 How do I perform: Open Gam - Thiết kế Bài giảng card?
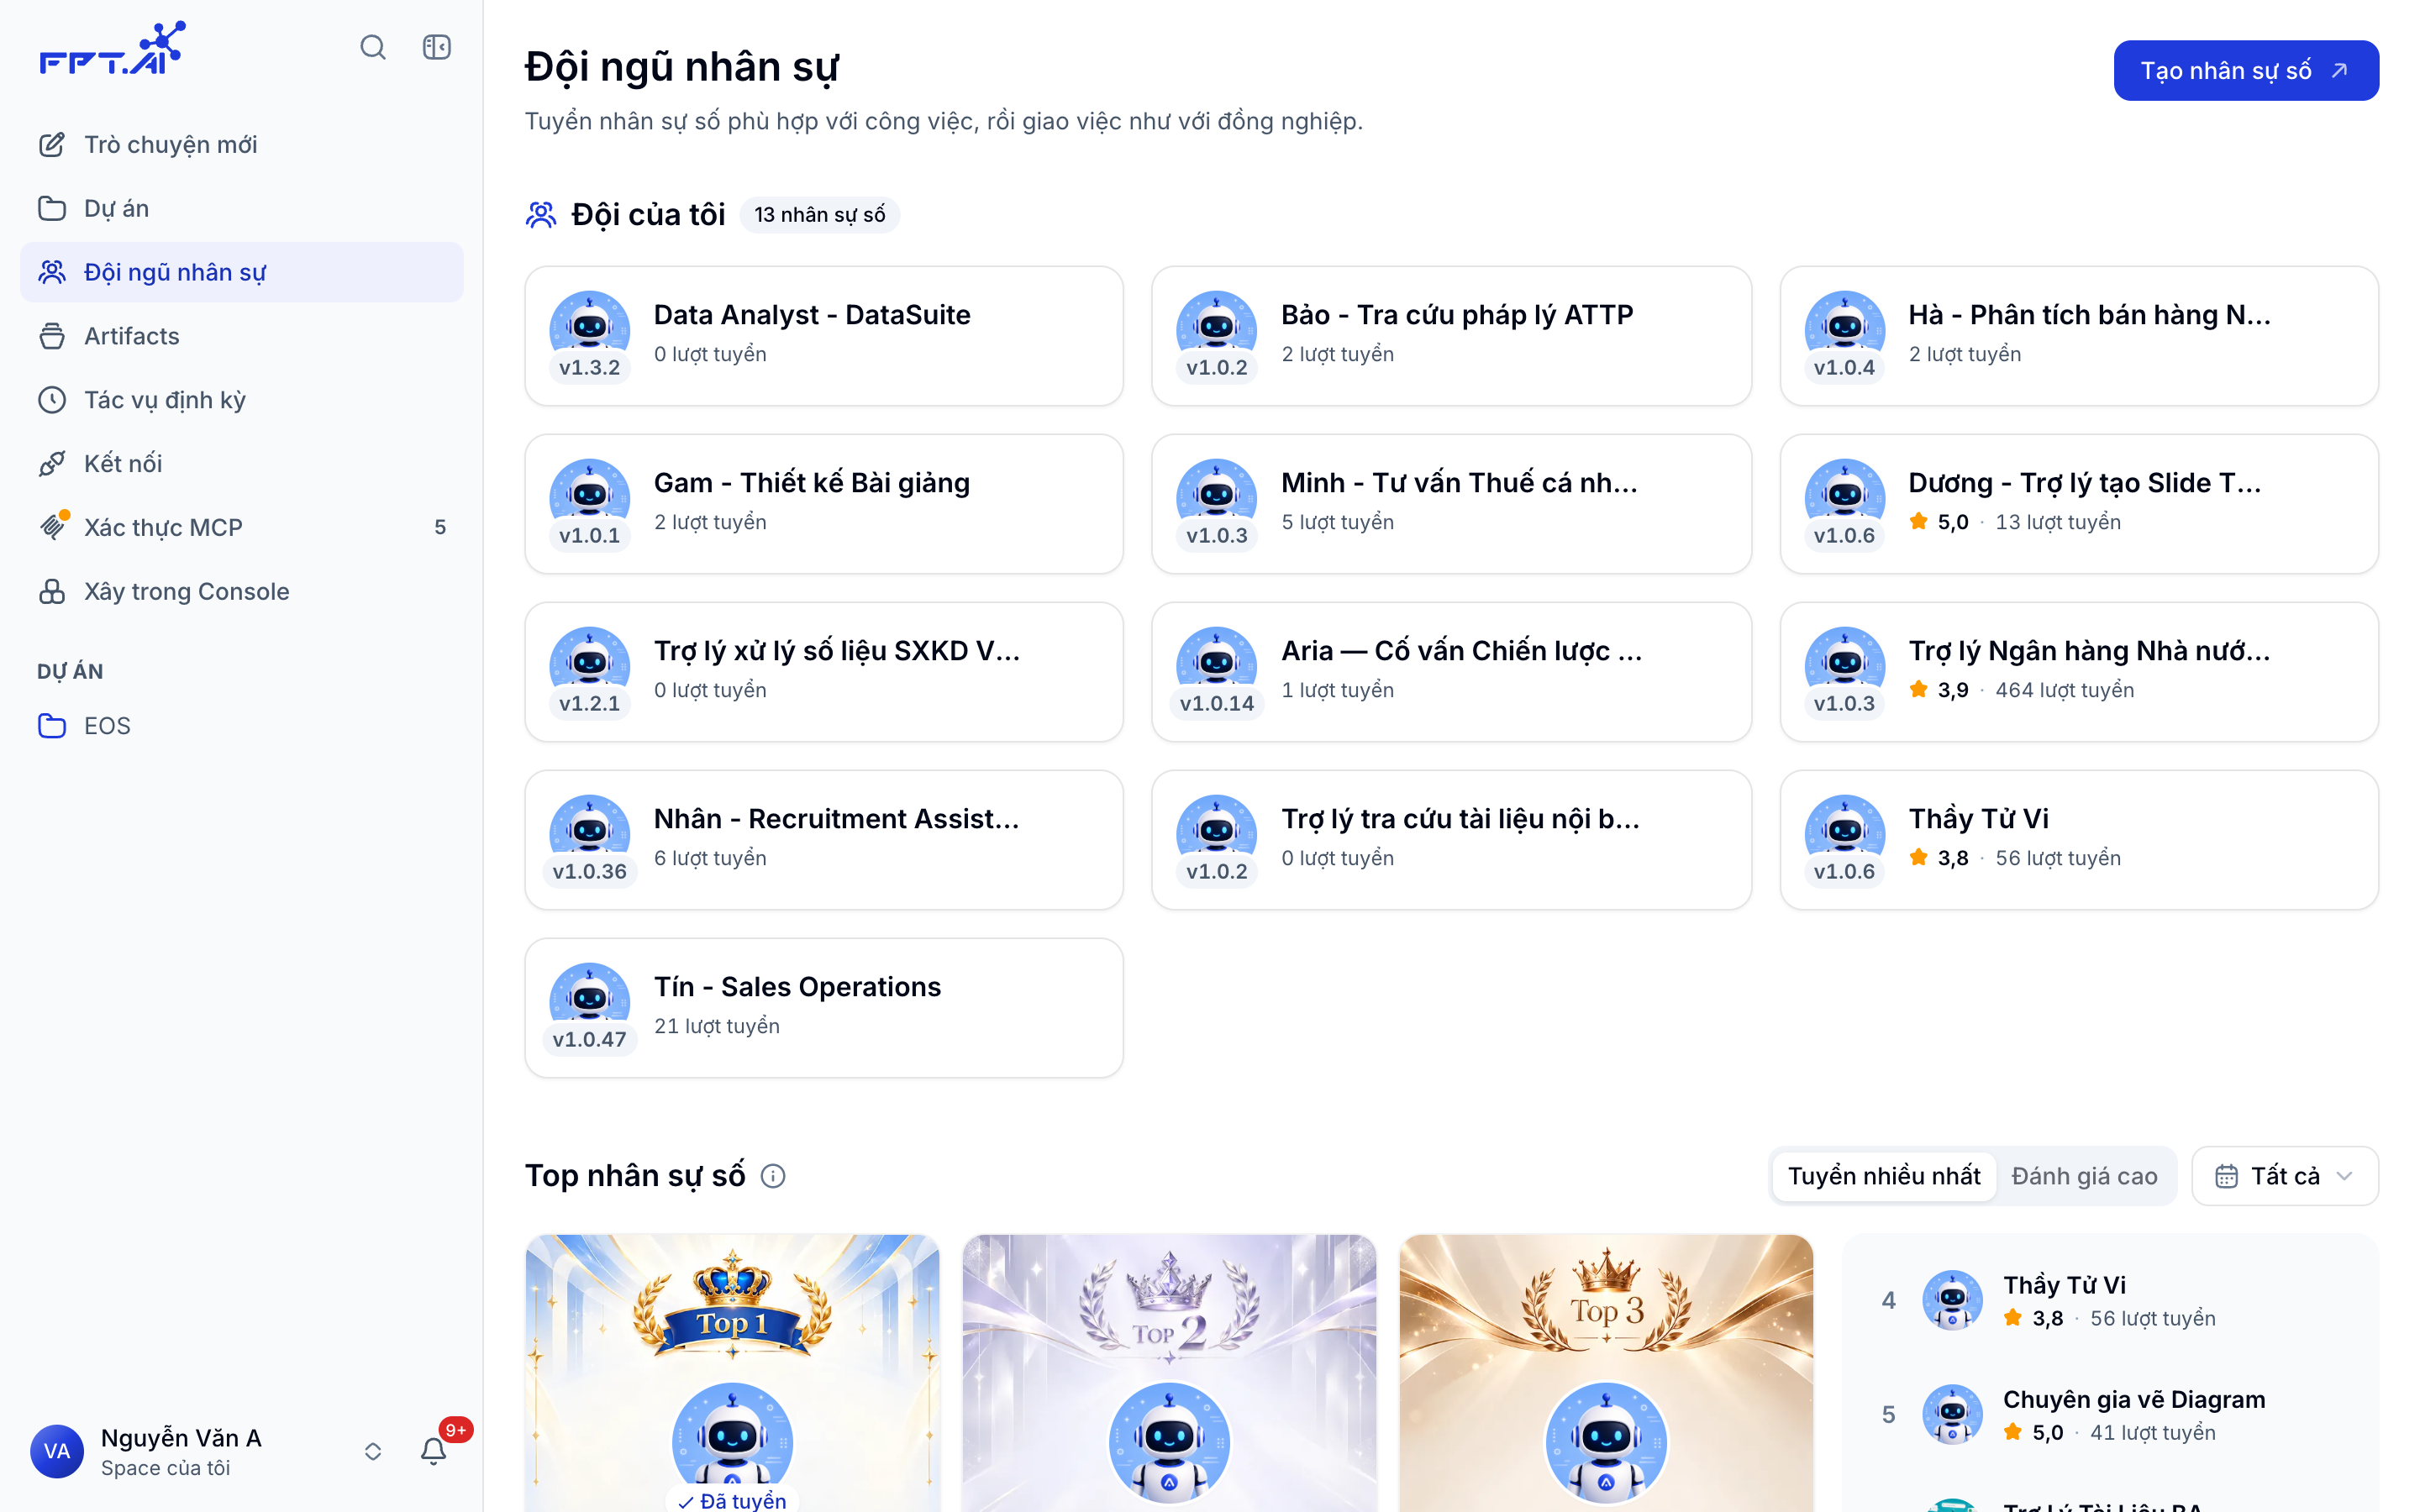point(824,504)
